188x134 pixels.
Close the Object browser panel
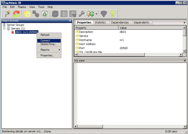(70, 21)
